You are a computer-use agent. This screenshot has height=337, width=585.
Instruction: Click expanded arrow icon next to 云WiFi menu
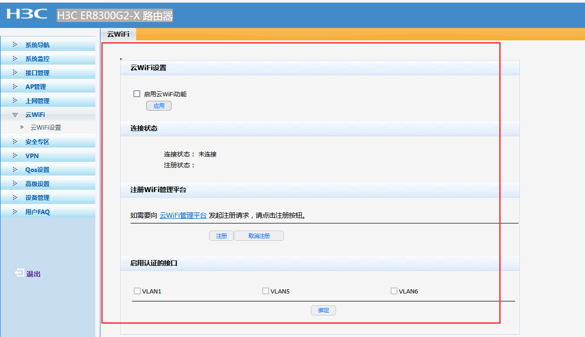click(x=15, y=115)
